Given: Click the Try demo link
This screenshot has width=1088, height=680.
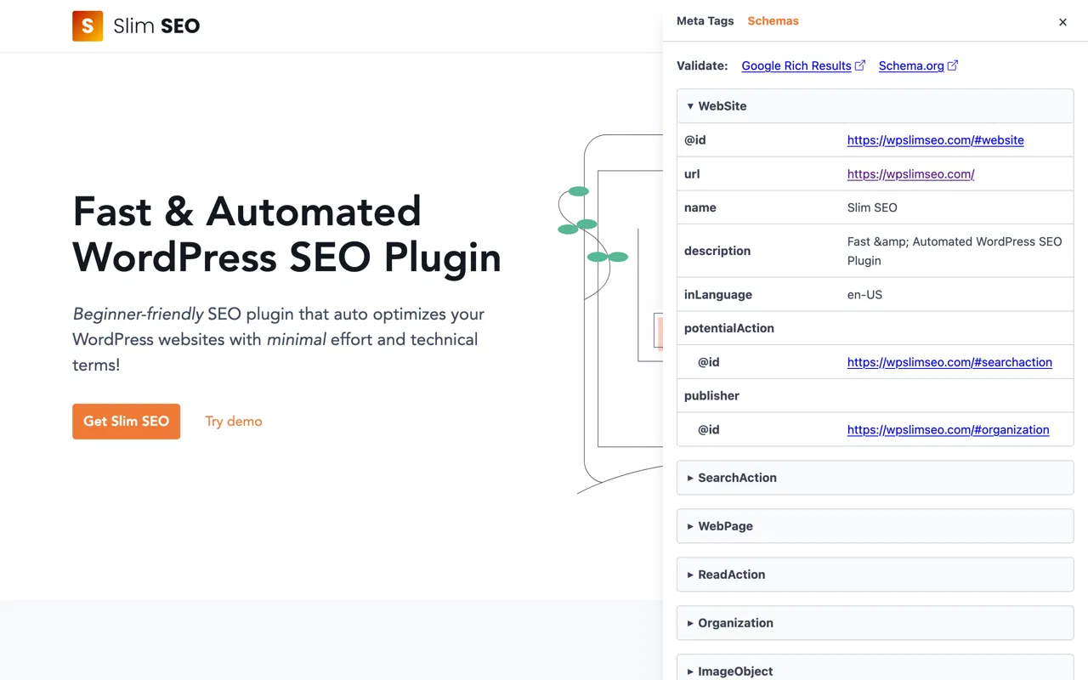Looking at the screenshot, I should [x=234, y=422].
